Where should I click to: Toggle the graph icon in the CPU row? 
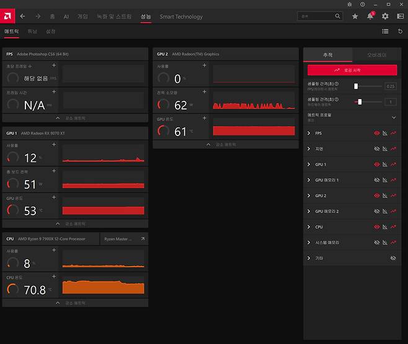[384, 227]
